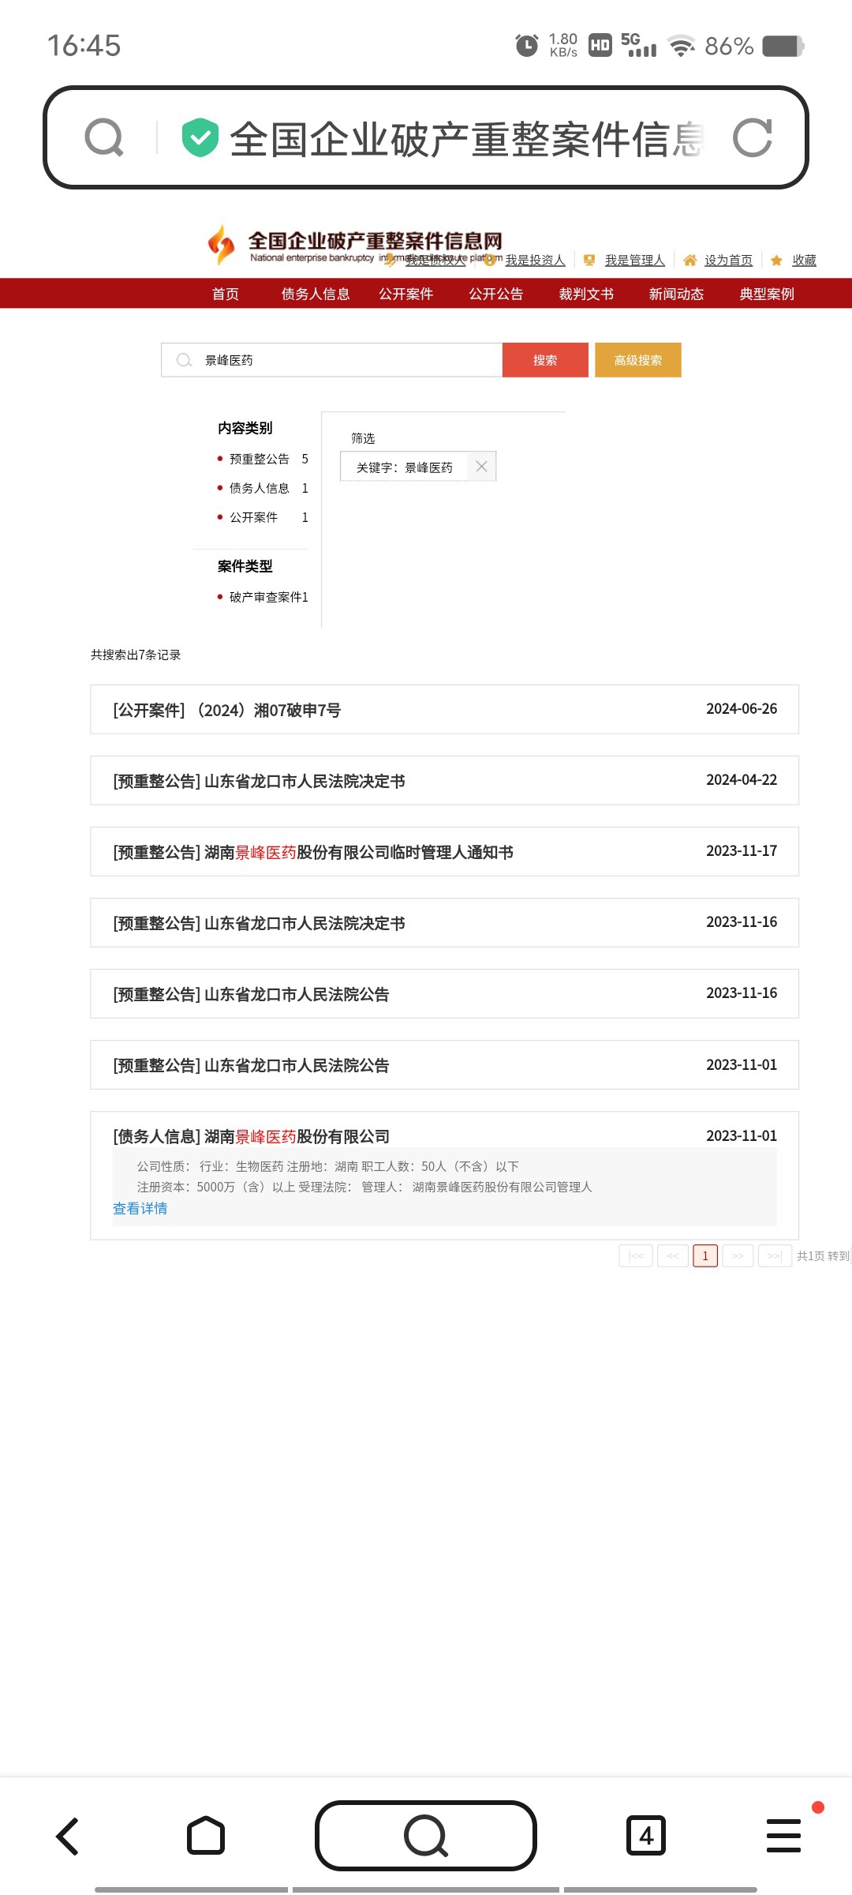Open the 2024-04-22 山东省龙口市人民法院决定书 result
This screenshot has width=852, height=1895.
(x=445, y=780)
